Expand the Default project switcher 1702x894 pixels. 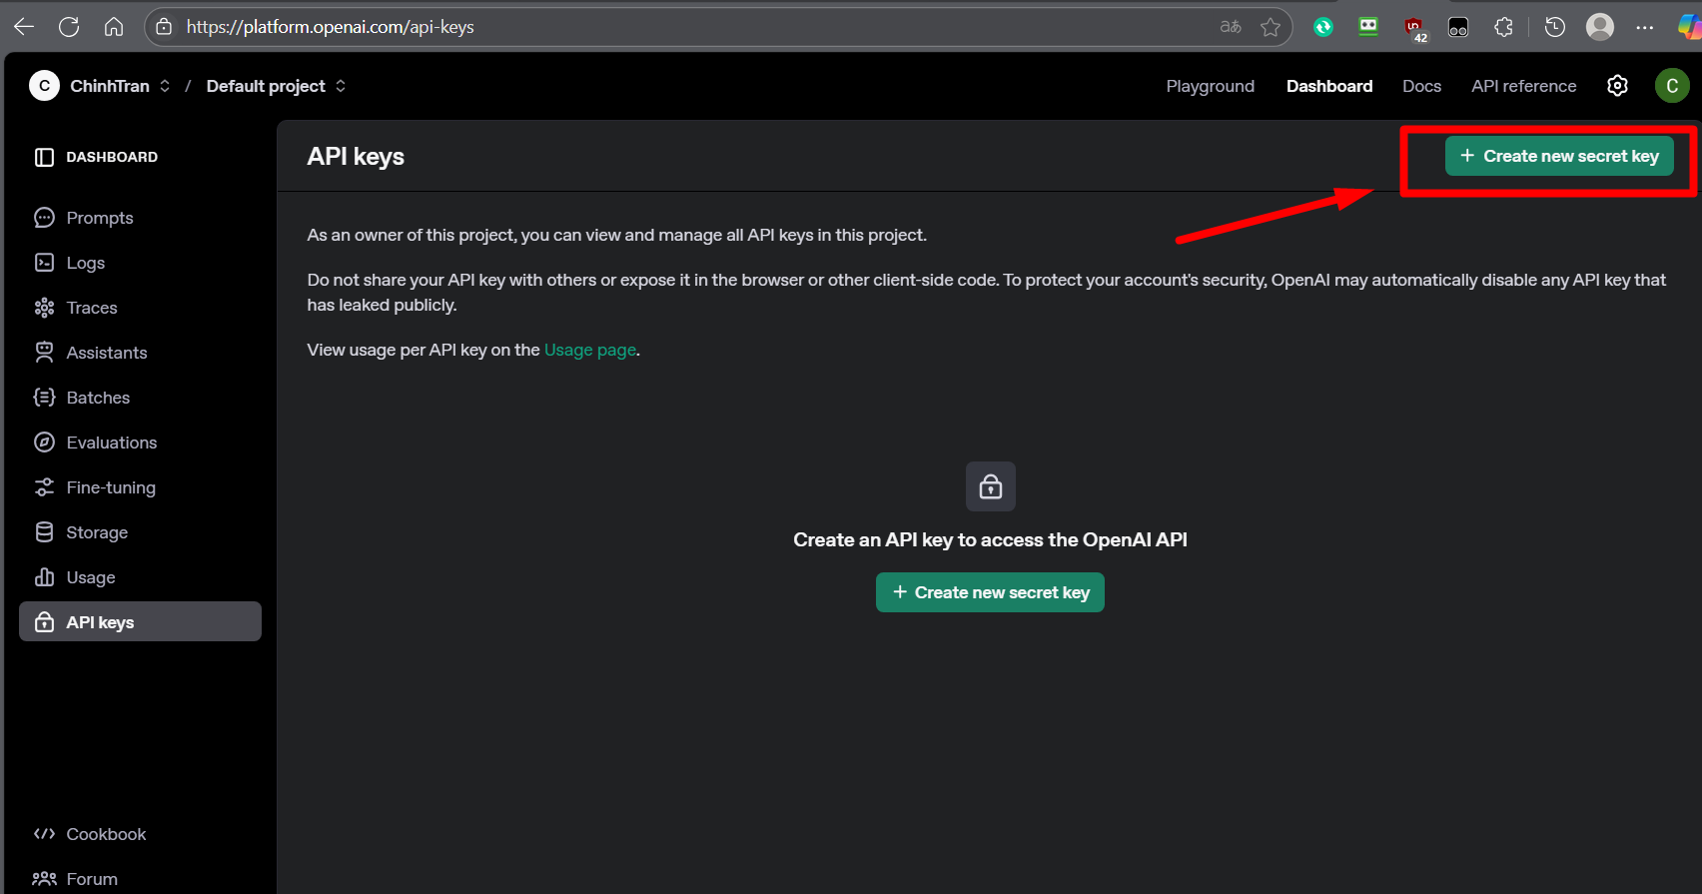pyautogui.click(x=341, y=86)
